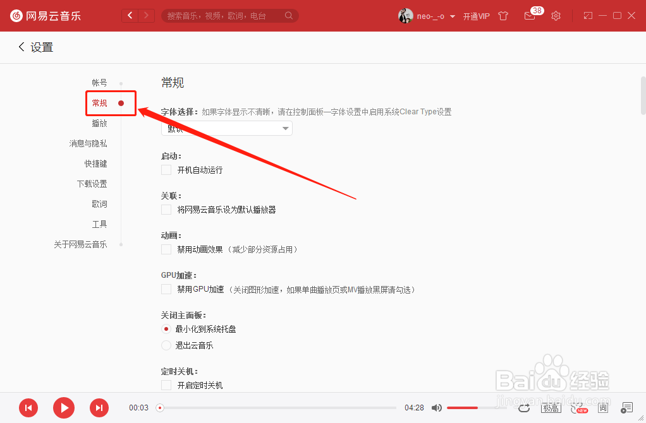This screenshot has width=646, height=423.
Task: Click the 04:28 total duration
Action: [x=414, y=408]
